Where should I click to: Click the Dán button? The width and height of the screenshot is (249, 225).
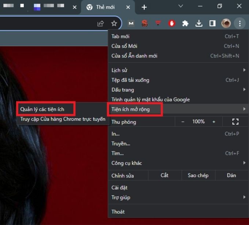pyautogui.click(x=231, y=175)
